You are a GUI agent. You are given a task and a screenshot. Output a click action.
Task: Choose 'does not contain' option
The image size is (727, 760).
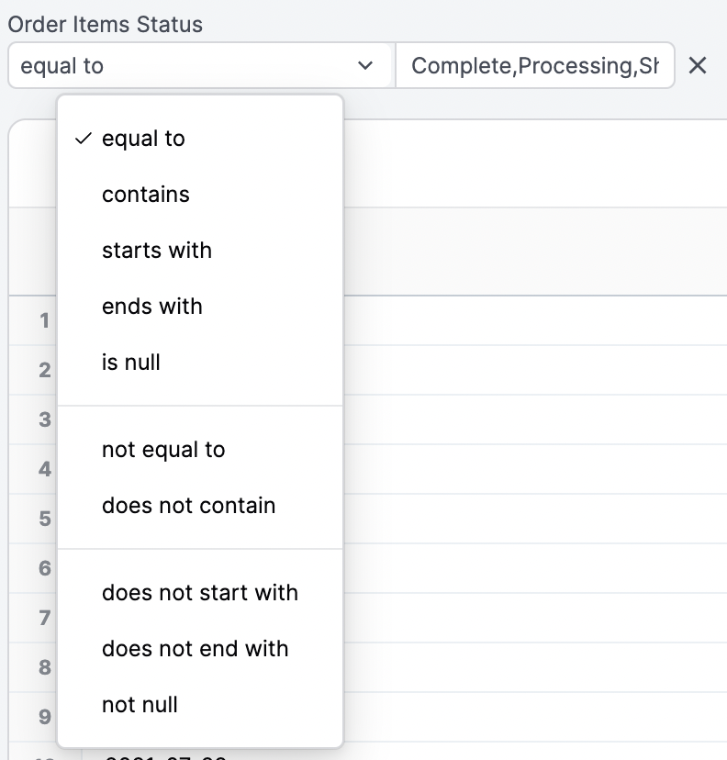pyautogui.click(x=189, y=506)
